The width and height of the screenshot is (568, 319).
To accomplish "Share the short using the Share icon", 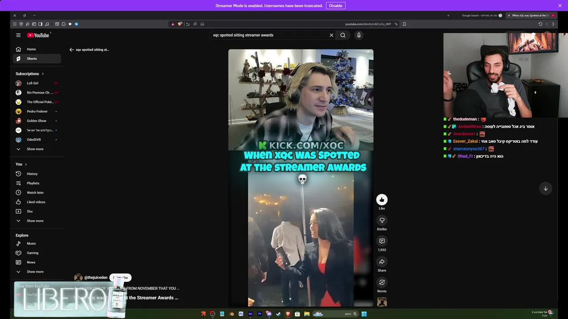I will [382, 262].
